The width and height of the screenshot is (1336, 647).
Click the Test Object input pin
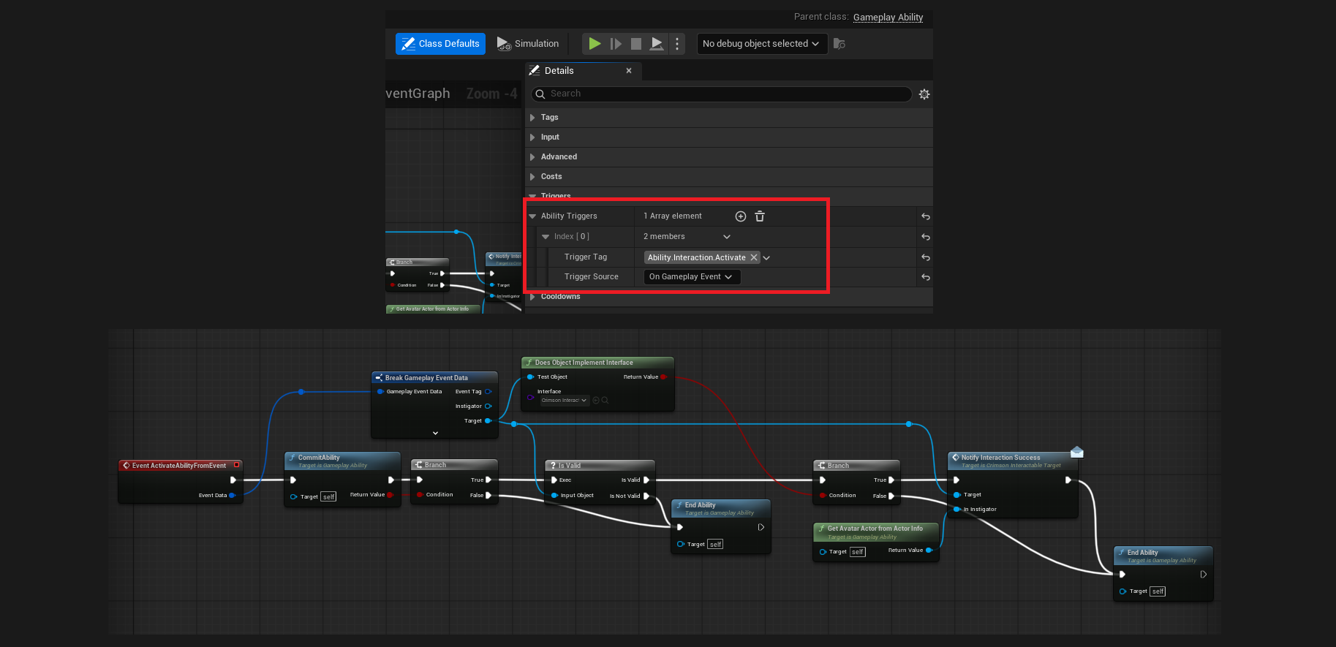530,377
